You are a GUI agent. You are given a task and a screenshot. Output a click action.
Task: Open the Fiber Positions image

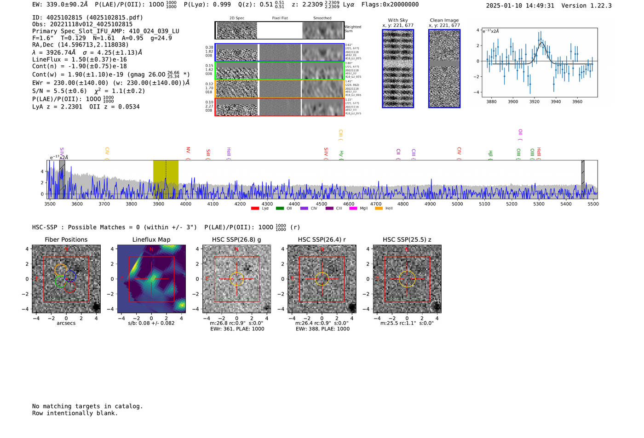click(66, 279)
